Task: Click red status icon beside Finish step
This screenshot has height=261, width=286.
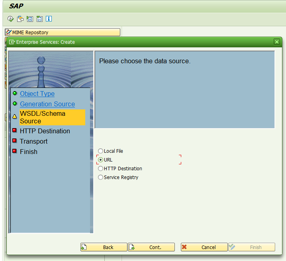Action: click(15, 151)
